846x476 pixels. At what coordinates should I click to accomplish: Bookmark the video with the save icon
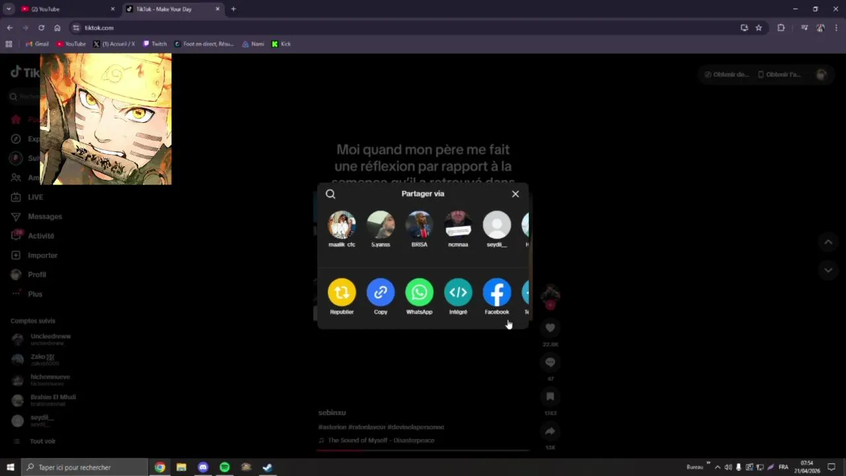point(550,397)
